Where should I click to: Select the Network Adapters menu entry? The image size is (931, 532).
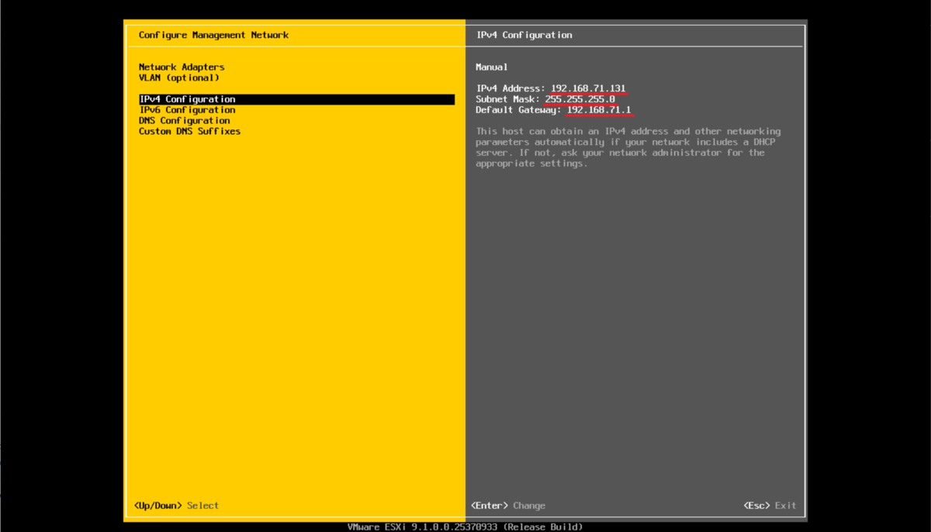point(182,67)
